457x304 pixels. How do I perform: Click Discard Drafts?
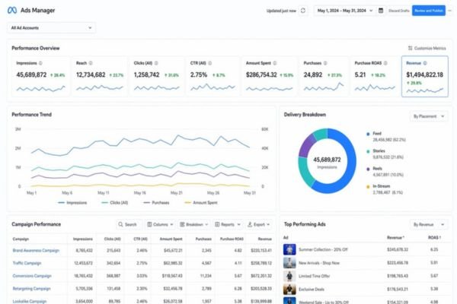click(398, 11)
